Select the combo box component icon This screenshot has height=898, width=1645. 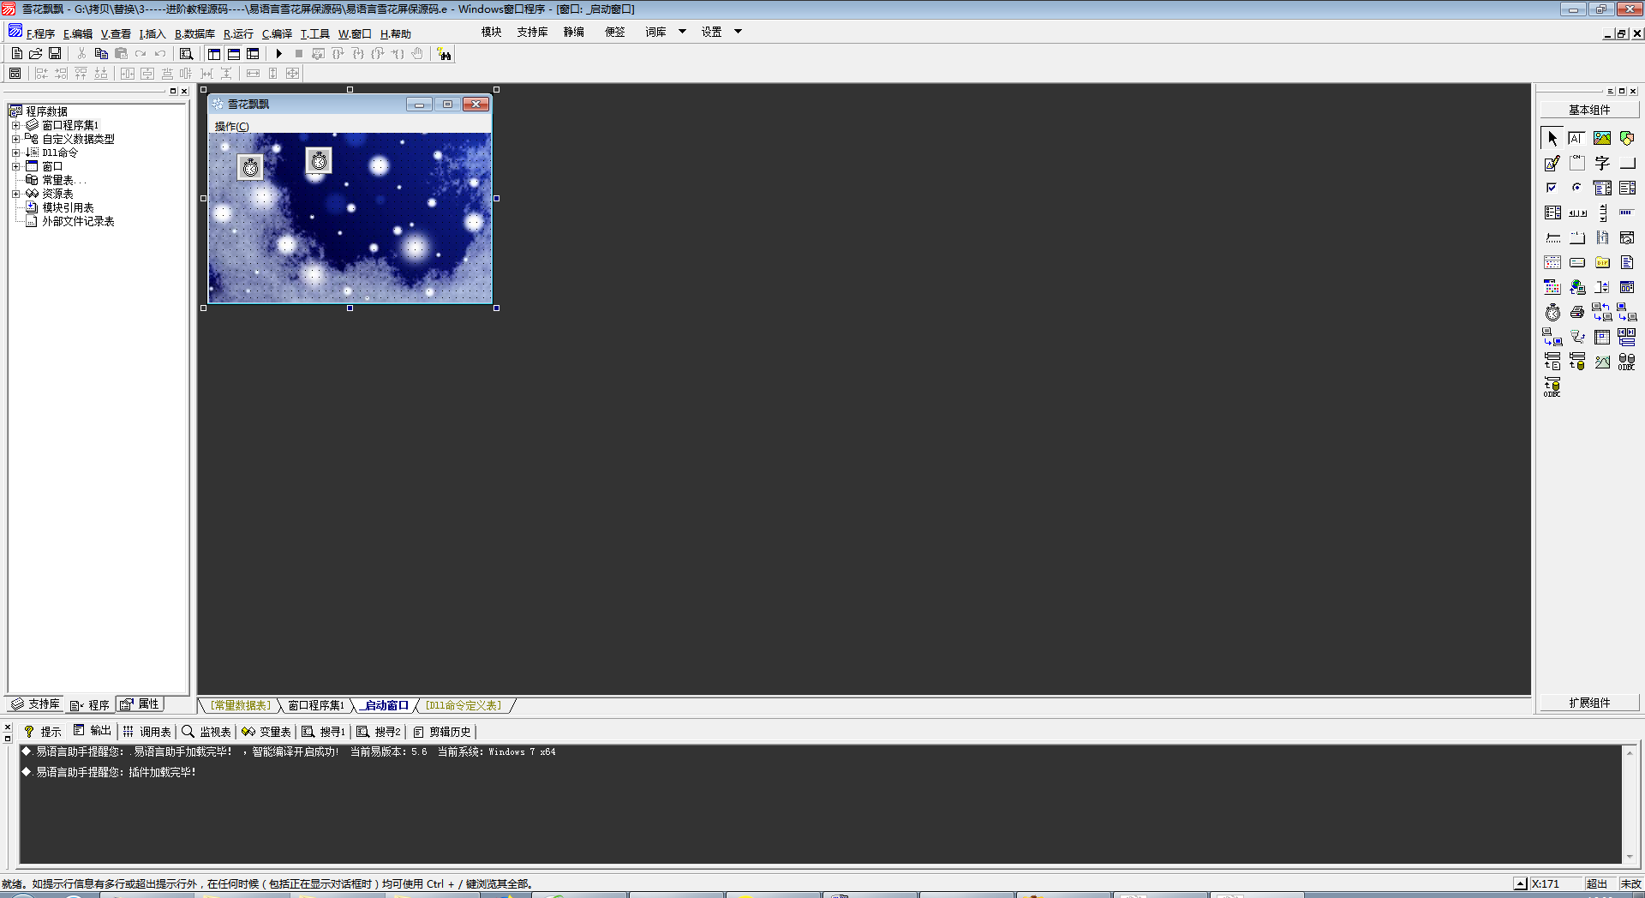[1602, 188]
